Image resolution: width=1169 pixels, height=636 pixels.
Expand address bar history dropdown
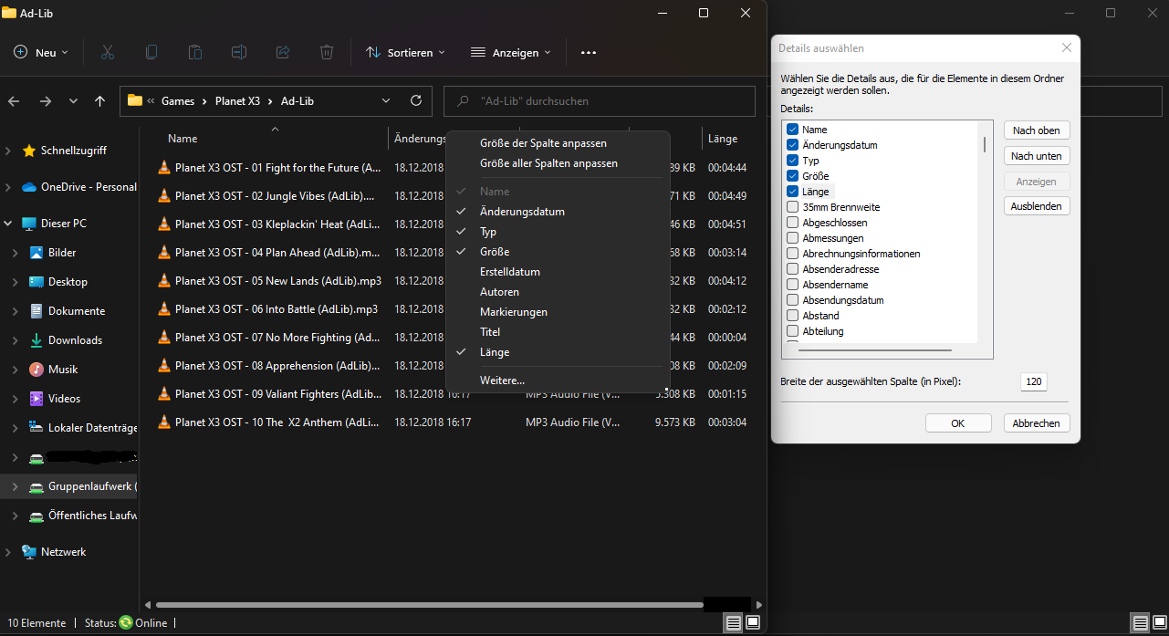click(386, 100)
